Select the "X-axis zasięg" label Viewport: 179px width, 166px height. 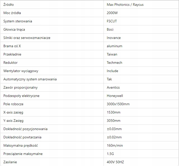[13, 112]
